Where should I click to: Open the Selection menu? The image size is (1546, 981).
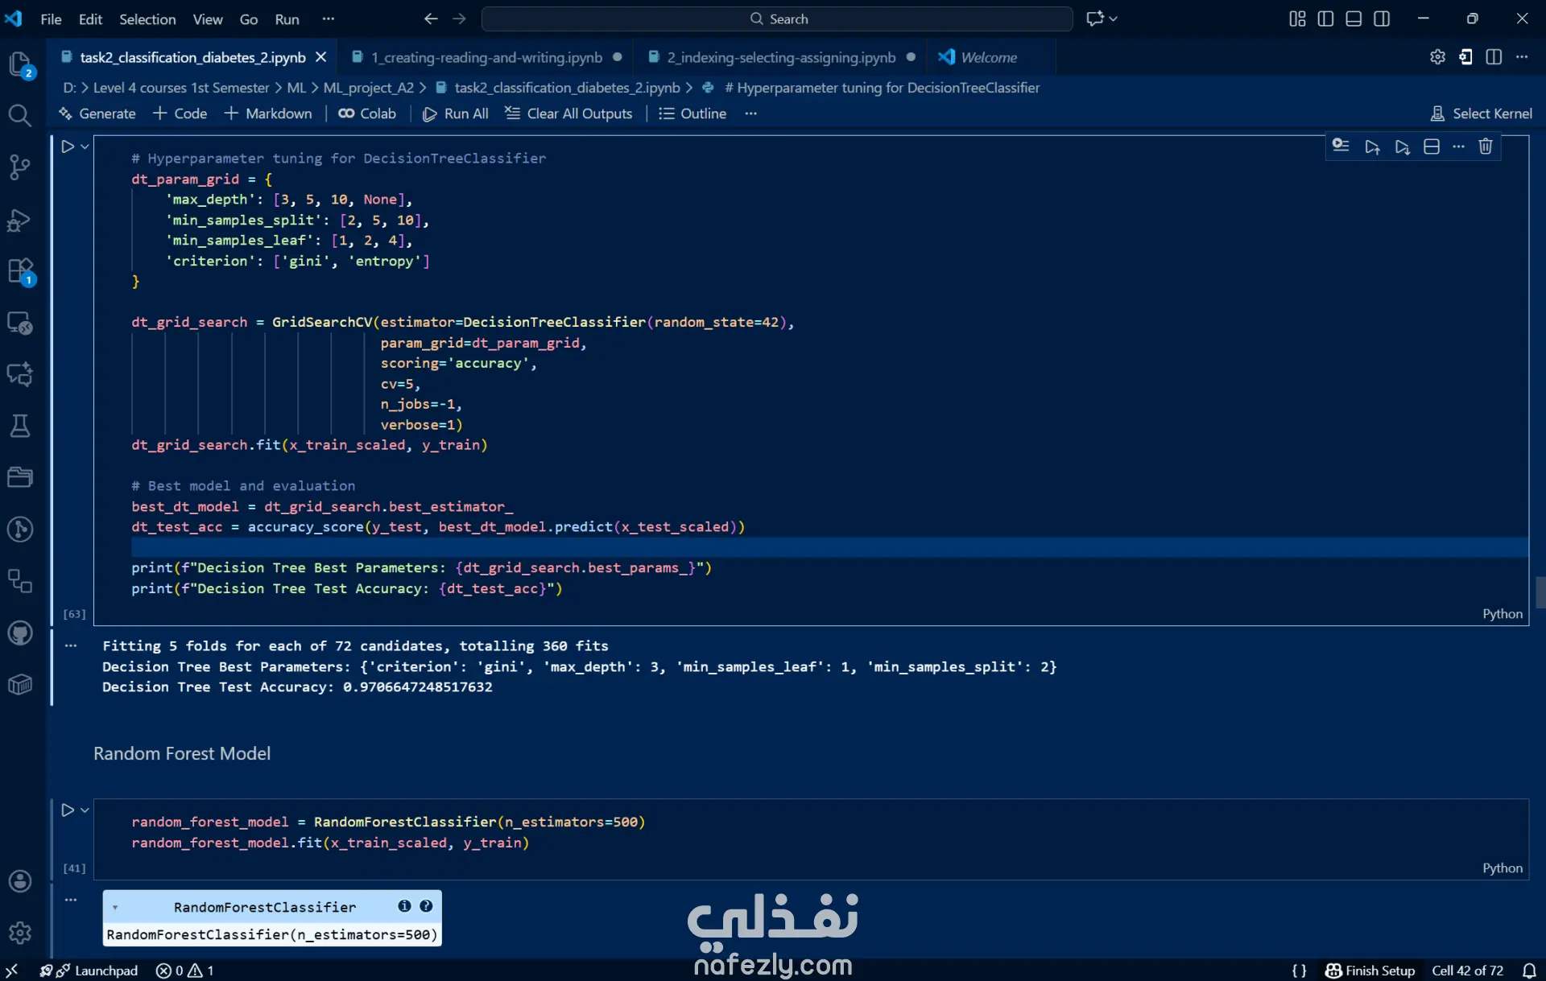[x=147, y=19]
